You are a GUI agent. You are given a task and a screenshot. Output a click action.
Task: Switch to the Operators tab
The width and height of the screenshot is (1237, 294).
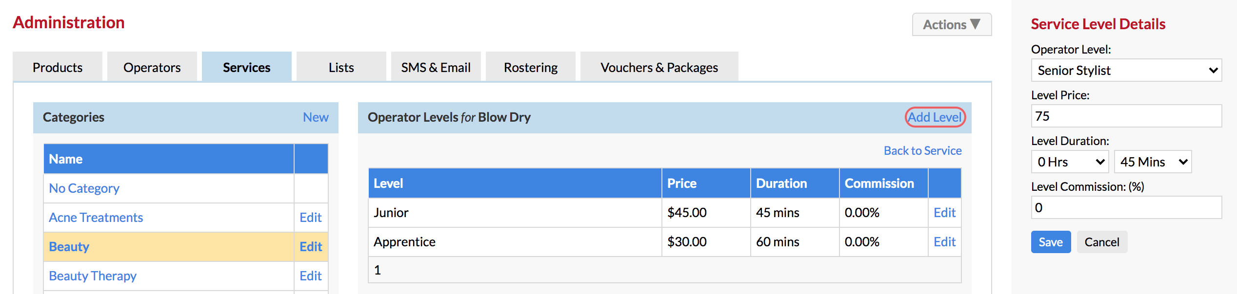click(152, 67)
